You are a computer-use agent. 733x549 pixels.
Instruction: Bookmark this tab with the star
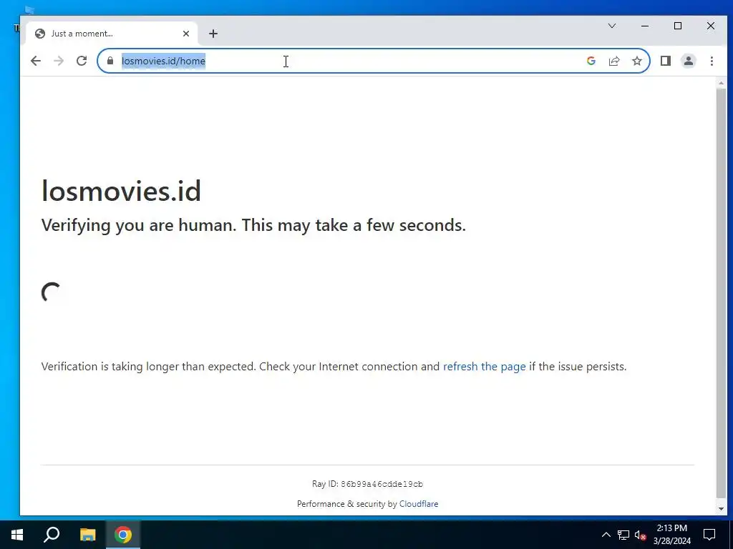click(636, 61)
